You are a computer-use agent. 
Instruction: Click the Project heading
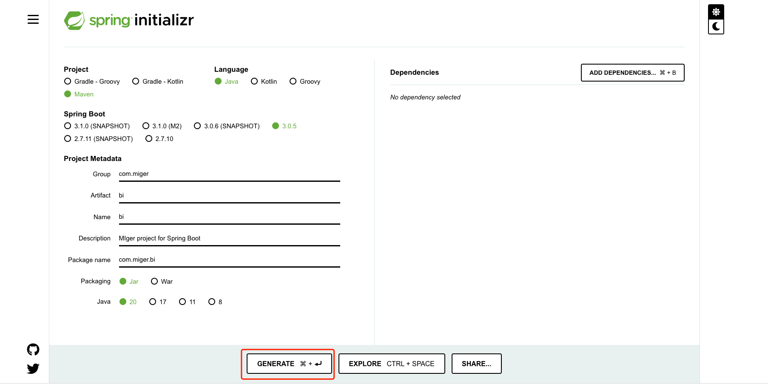pyautogui.click(x=76, y=70)
